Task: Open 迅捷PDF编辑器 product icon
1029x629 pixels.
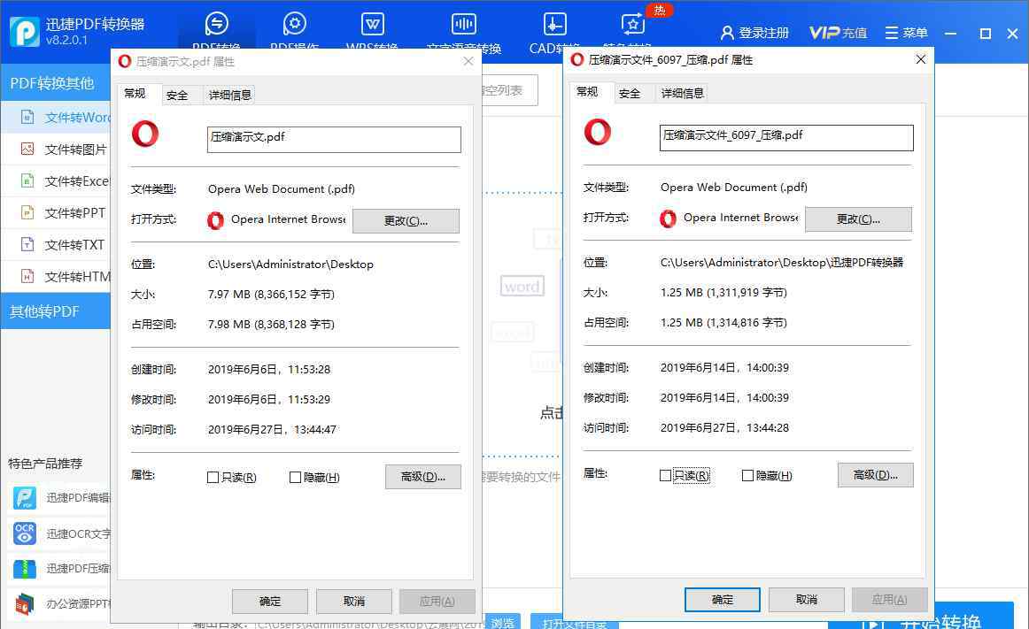Action: 25,498
